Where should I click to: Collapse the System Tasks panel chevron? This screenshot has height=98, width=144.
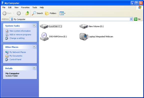click(x=34, y=25)
